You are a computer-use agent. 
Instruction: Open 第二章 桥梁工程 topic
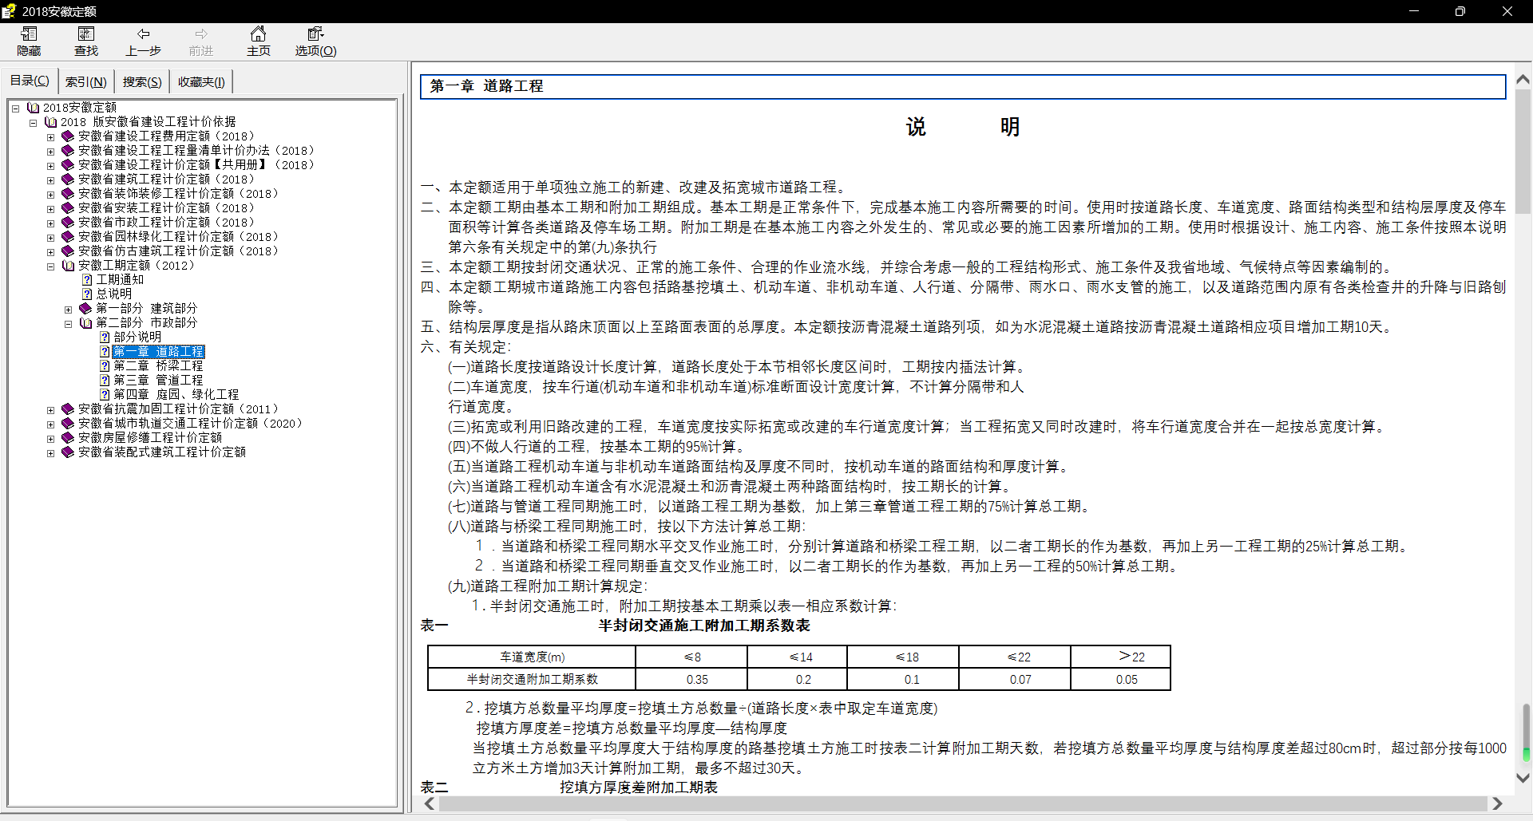coord(158,365)
